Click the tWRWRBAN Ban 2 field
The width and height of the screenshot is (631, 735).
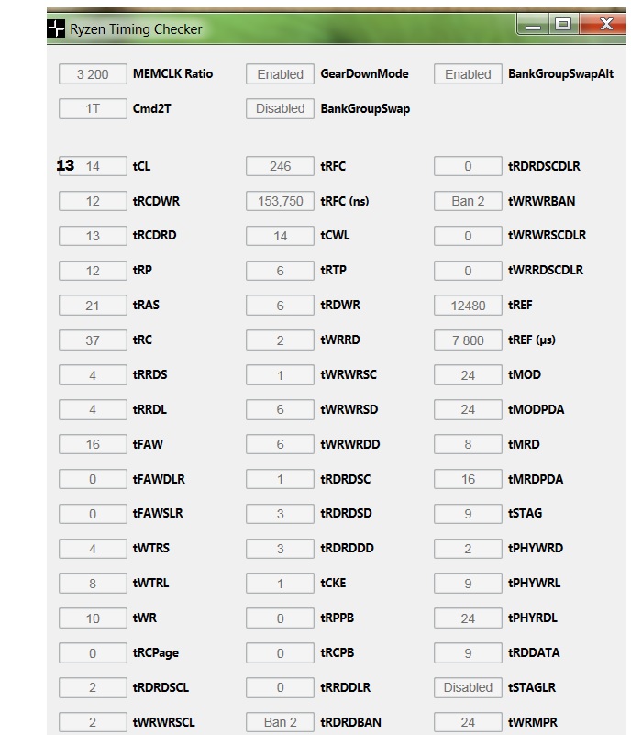pos(468,202)
